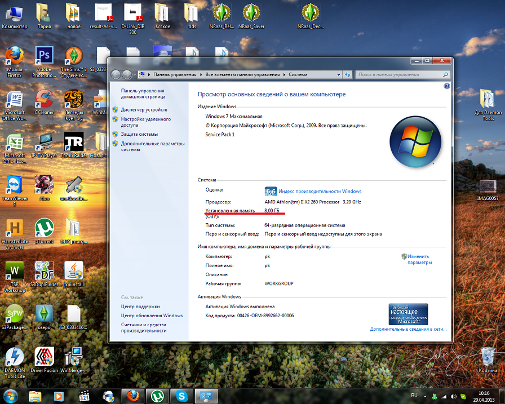Open Hamster Lite Archiver icon
This screenshot has width=505, height=404.
15,234
